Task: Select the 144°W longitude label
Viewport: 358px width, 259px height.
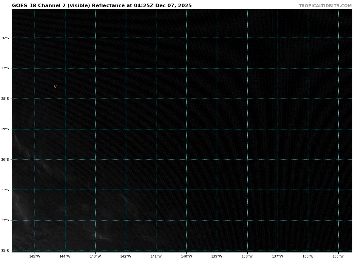Action: [x=65, y=256]
